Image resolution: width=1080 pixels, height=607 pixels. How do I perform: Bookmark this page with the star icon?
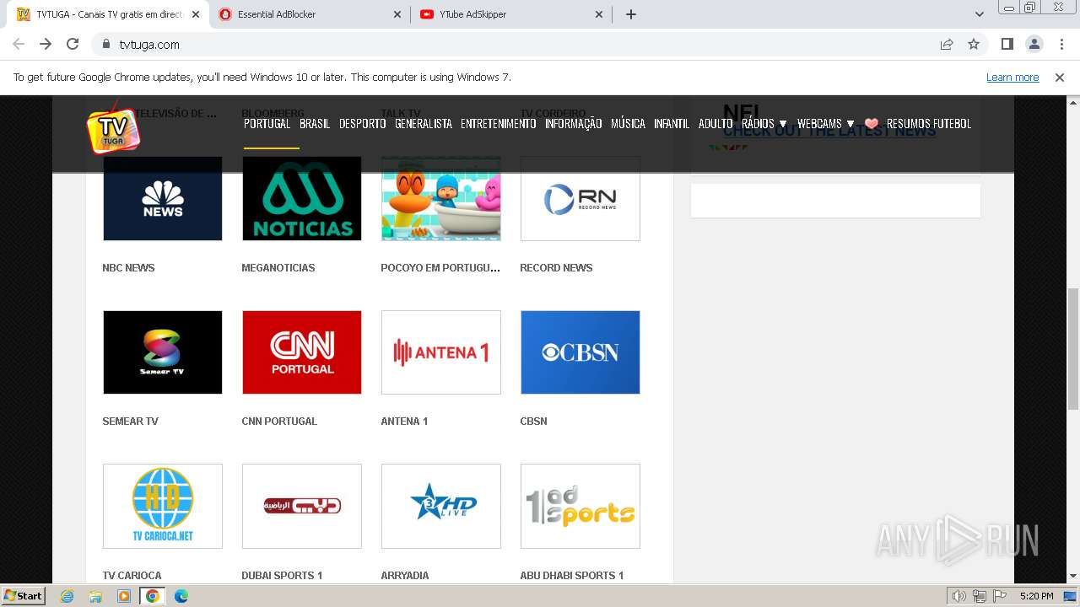tap(974, 44)
